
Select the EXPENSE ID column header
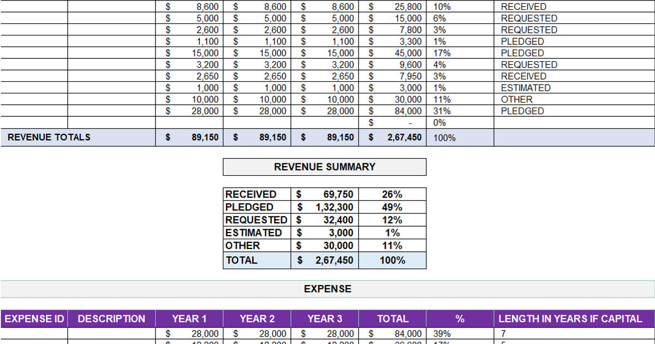34,319
